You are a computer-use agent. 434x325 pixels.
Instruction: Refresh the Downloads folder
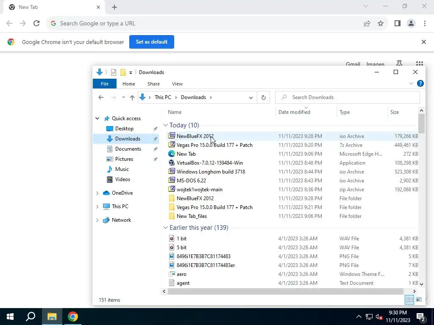tap(264, 97)
